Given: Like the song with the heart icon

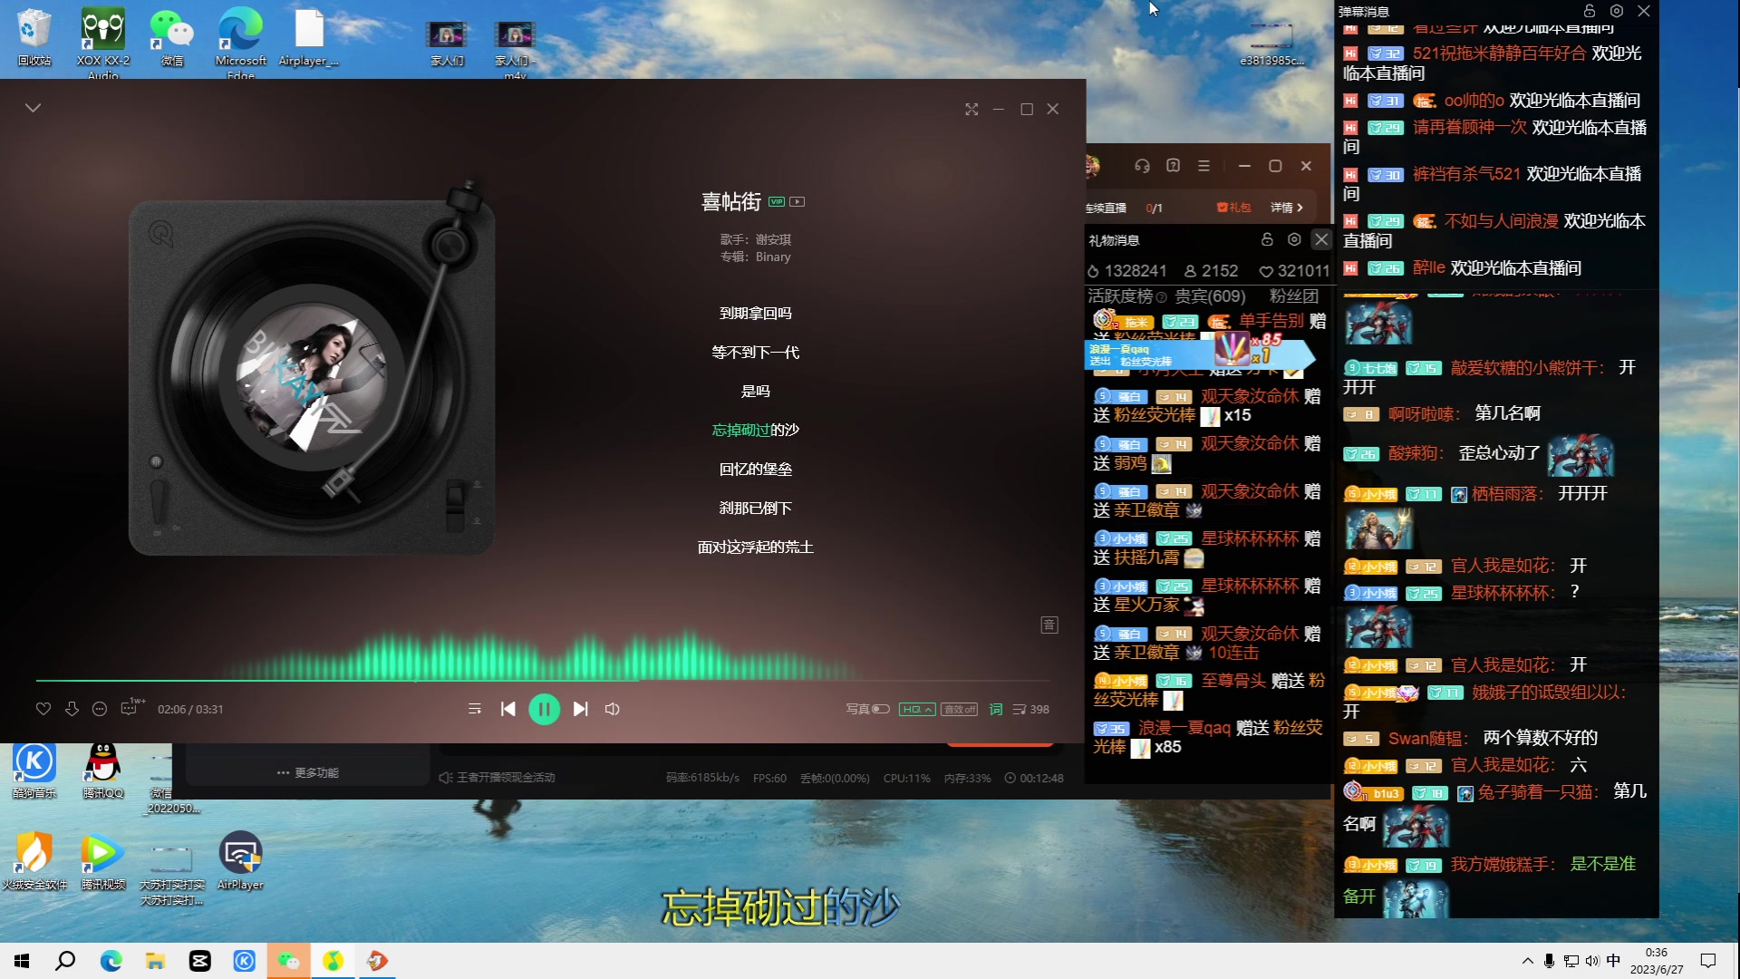Looking at the screenshot, I should coord(43,709).
